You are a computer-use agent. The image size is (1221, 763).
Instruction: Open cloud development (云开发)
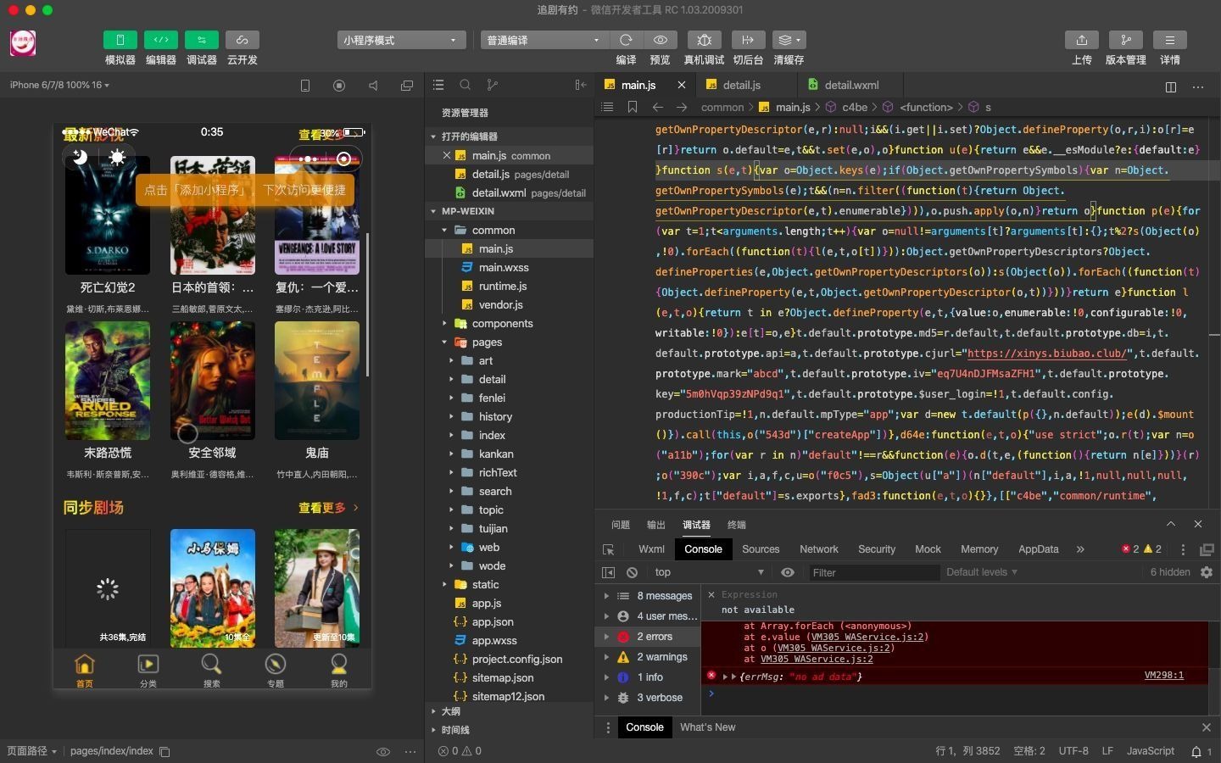242,40
